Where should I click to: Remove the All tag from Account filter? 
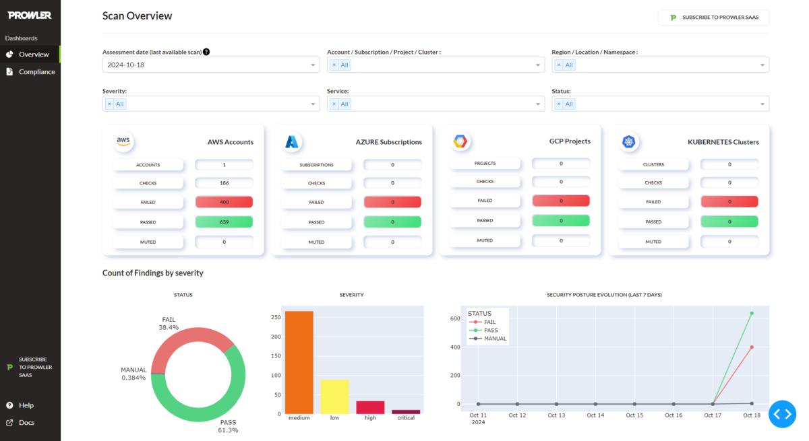334,65
